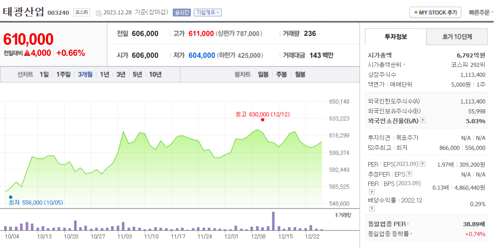The height and width of the screenshot is (248, 499).
Task: Click the 동일업종 등락률 link
Action: point(388,234)
